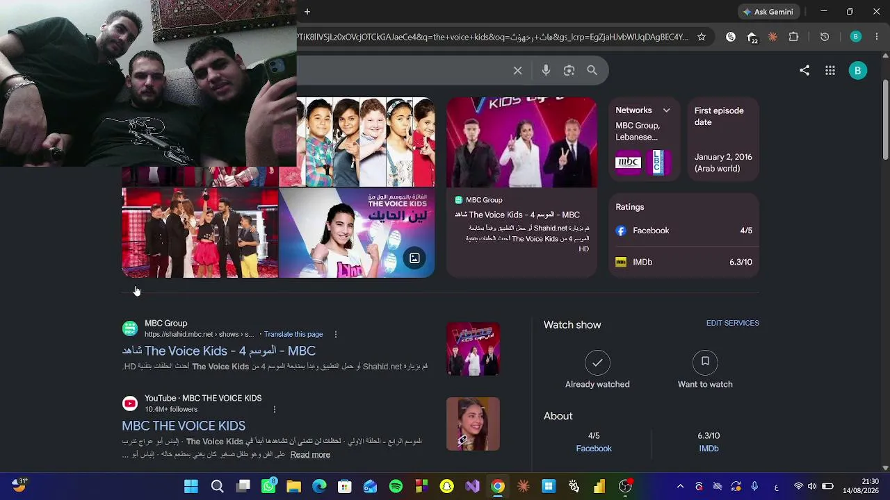This screenshot has height=500, width=890.
Task: Open Spotify from the taskbar
Action: [x=396, y=486]
